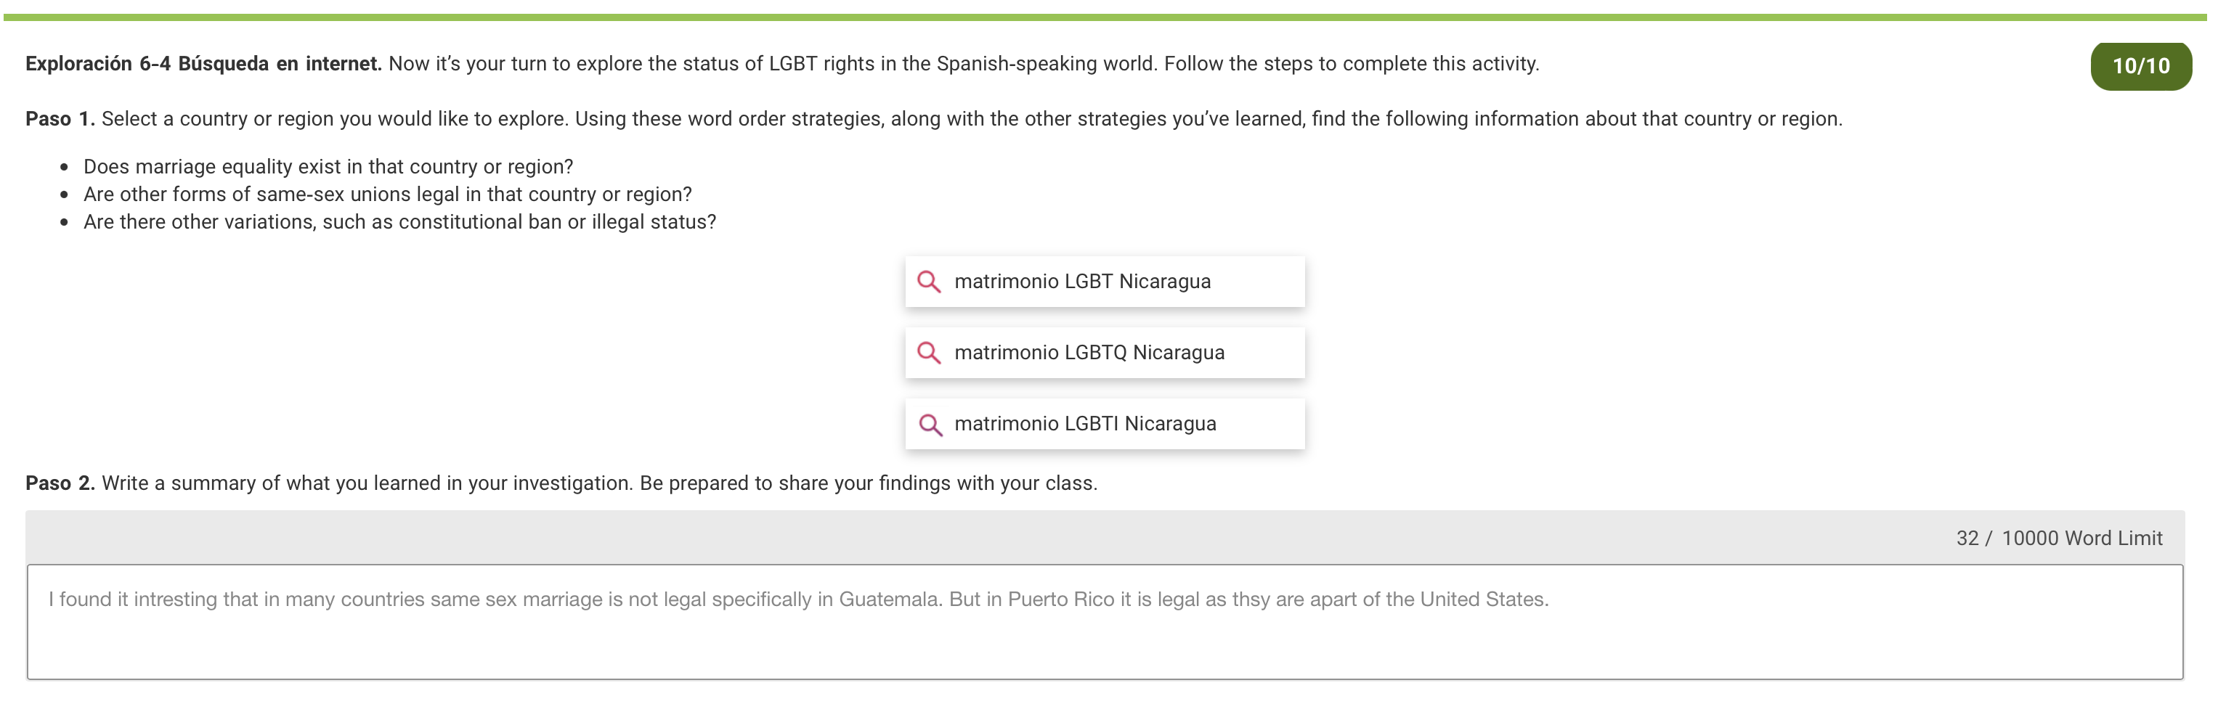The image size is (2218, 704).
Task: Select the "matrimonio LGBTQ Nicaragua" search text
Action: 1089,353
